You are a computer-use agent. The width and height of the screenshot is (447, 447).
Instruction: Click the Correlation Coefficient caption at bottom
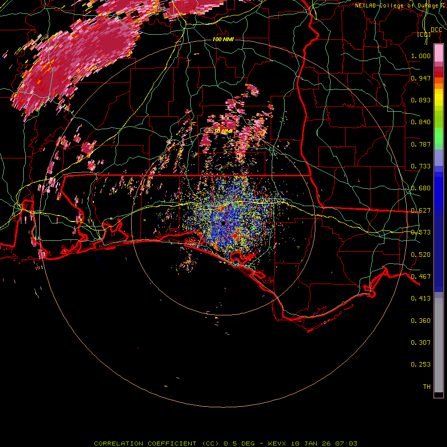225,444
